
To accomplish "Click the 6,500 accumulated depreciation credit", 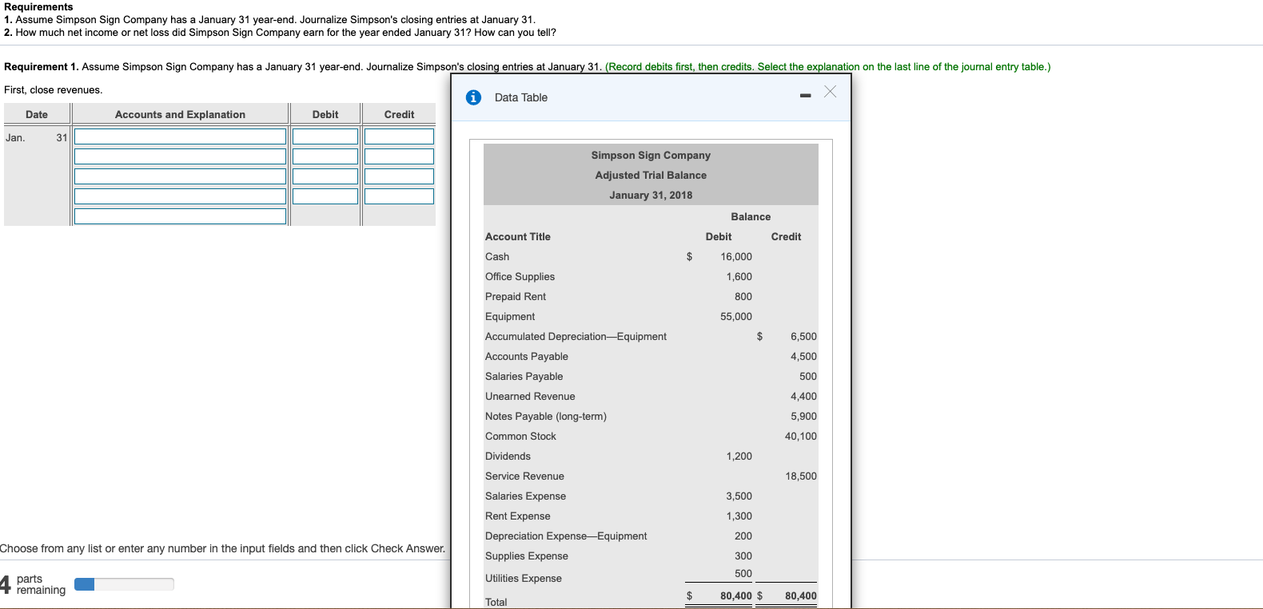I will [x=803, y=336].
